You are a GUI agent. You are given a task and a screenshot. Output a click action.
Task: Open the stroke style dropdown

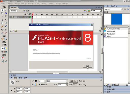(x=67, y=81)
